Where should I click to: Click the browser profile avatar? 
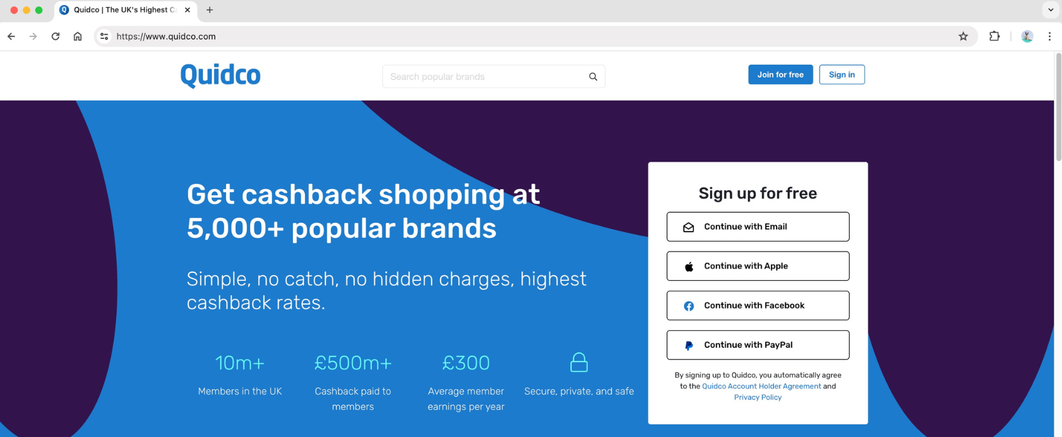(1027, 36)
